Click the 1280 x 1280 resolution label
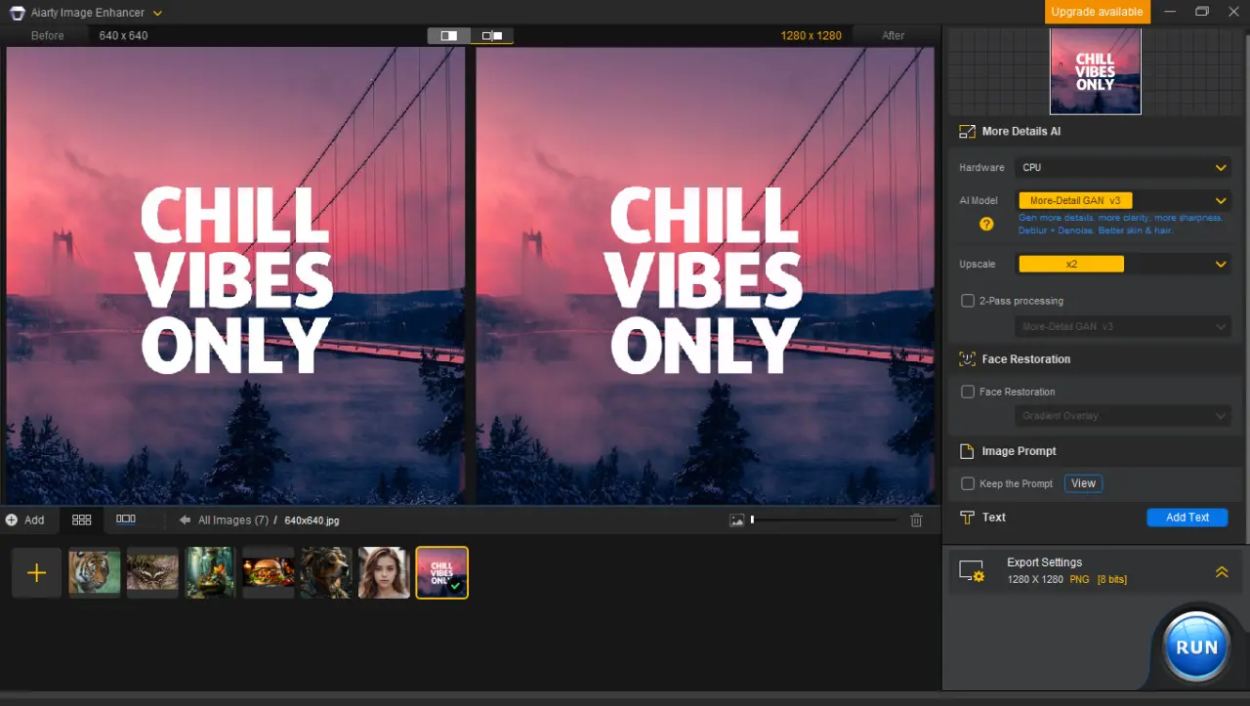Image resolution: width=1250 pixels, height=706 pixels. tap(811, 35)
